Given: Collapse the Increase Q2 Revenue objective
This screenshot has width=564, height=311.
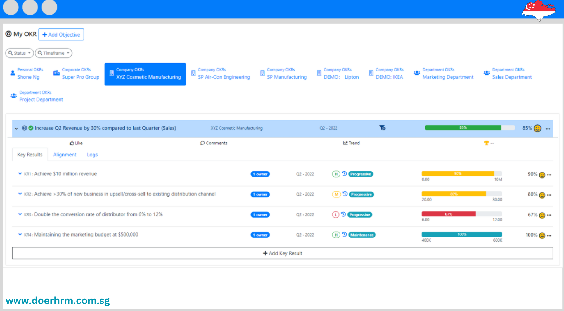Looking at the screenshot, I should tap(16, 129).
